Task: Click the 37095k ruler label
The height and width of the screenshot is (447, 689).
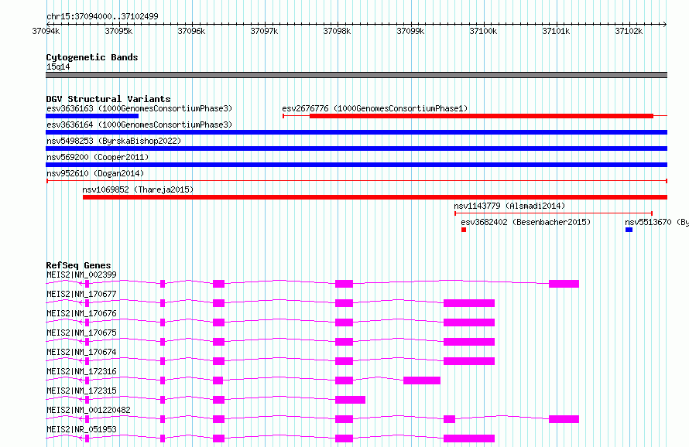Action: point(118,31)
